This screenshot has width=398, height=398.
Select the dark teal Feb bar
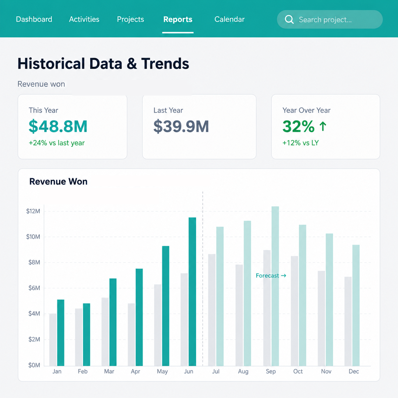(x=87, y=335)
